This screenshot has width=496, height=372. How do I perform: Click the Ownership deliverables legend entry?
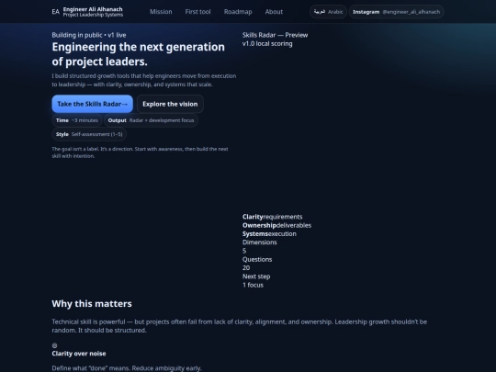tap(276, 225)
